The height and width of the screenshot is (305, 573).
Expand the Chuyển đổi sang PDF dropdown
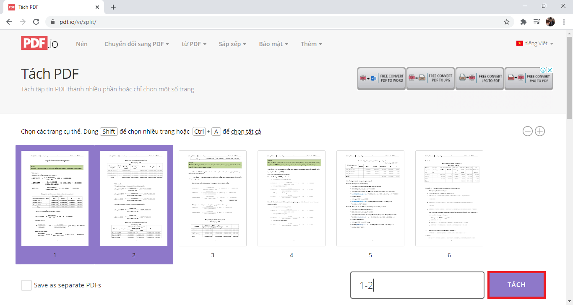137,44
